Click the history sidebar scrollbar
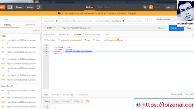 point(40,37)
